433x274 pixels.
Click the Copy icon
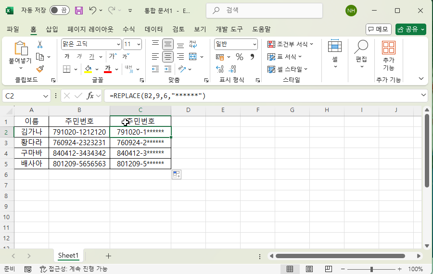tap(40, 57)
